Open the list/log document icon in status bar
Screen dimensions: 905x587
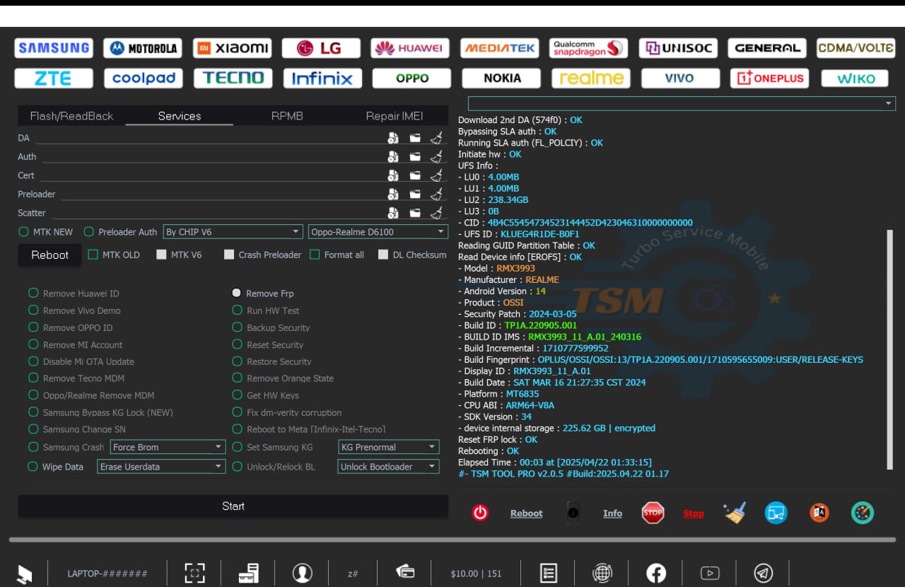549,573
